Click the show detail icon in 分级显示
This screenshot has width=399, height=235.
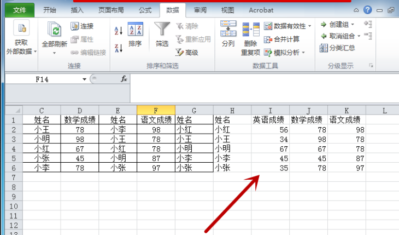click(368, 24)
